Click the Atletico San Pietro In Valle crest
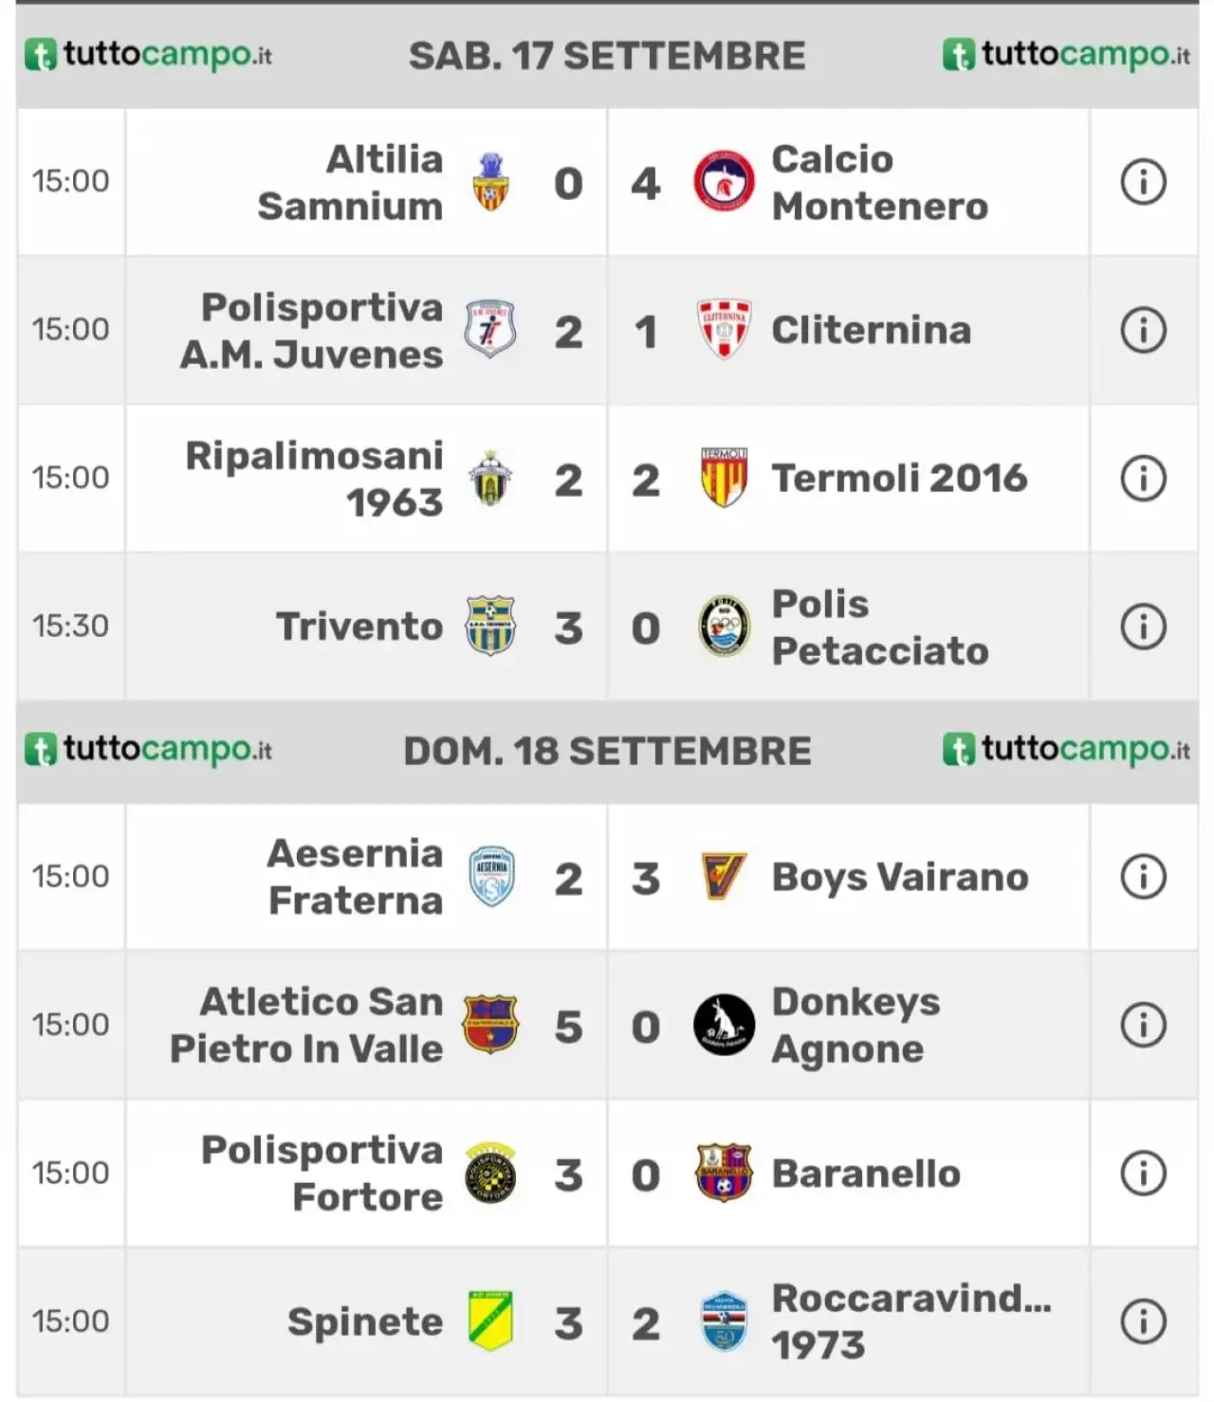Image resolution: width=1214 pixels, height=1402 pixels. (490, 1025)
